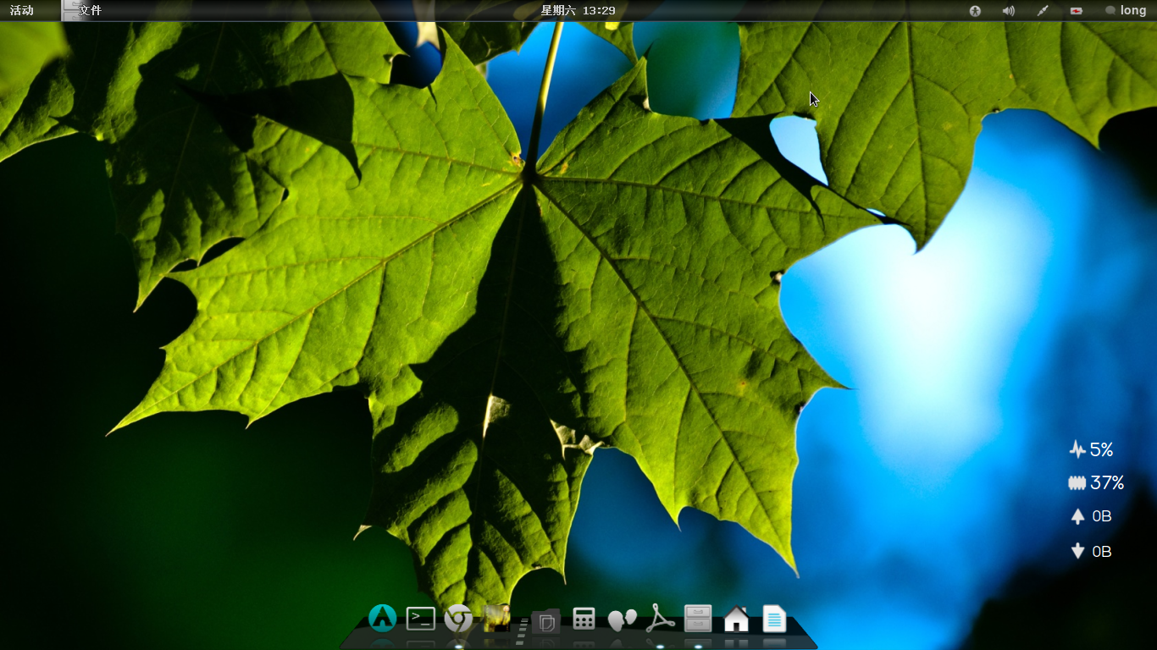Open the file cabinet manager in dock
1157x650 pixels.
[x=698, y=619]
